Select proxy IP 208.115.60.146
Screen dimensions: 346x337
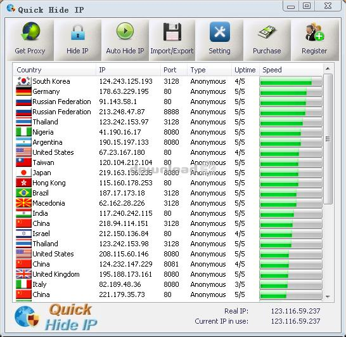124,254
